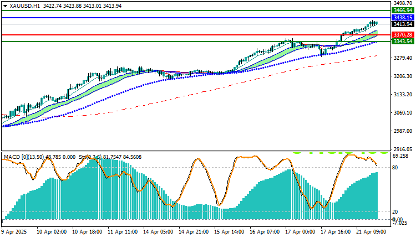The image size is (416, 238).
Task: Click the -7.025 indicator scale value
Action: (x=399, y=223)
